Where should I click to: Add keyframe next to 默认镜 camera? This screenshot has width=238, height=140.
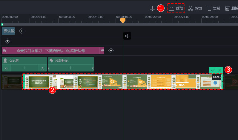[x=22, y=31]
